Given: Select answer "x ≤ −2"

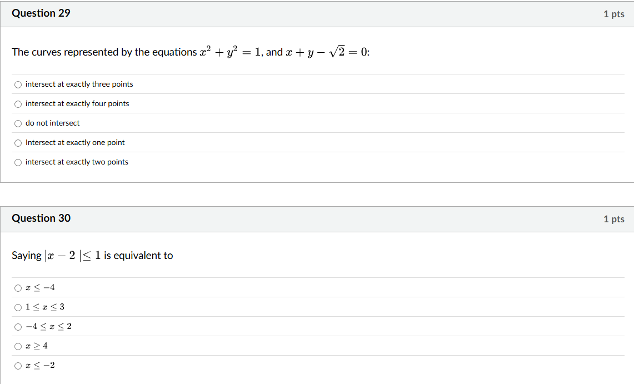Looking at the screenshot, I should [x=18, y=365].
